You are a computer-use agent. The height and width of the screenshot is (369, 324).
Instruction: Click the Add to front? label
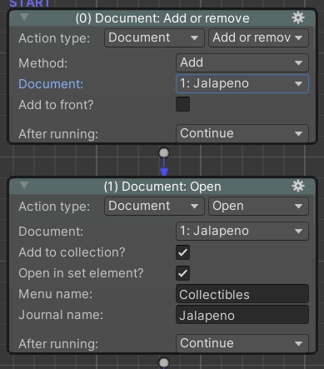[56, 105]
